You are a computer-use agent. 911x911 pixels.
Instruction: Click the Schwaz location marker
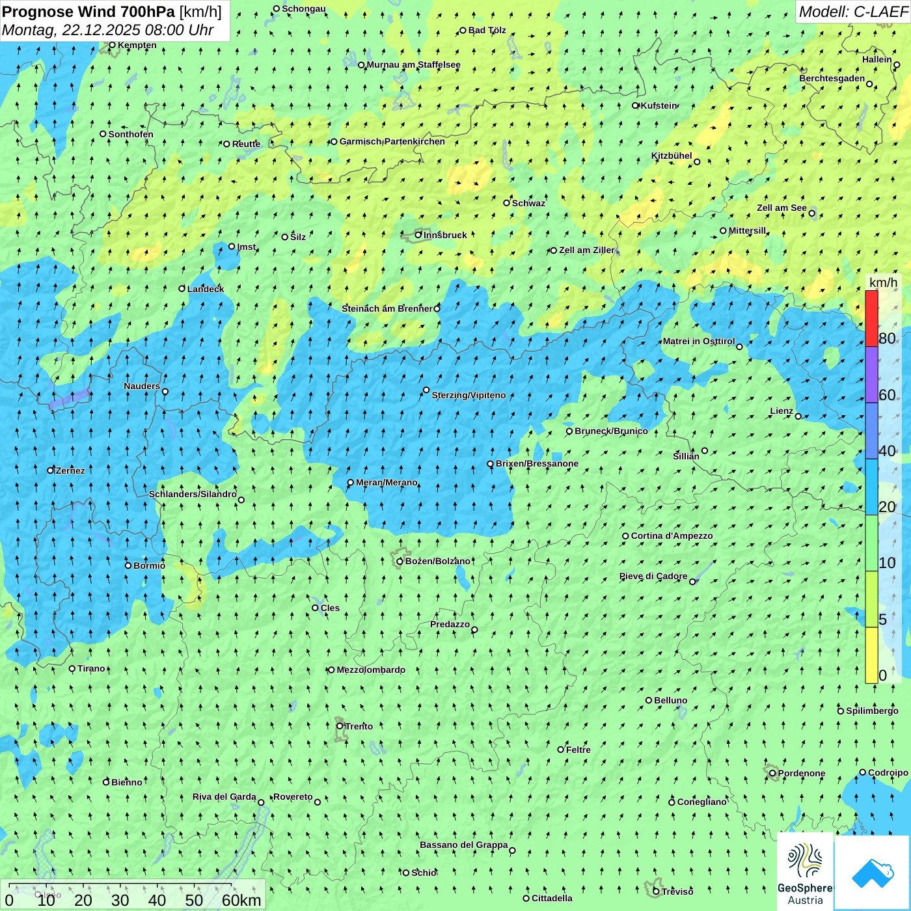506,203
